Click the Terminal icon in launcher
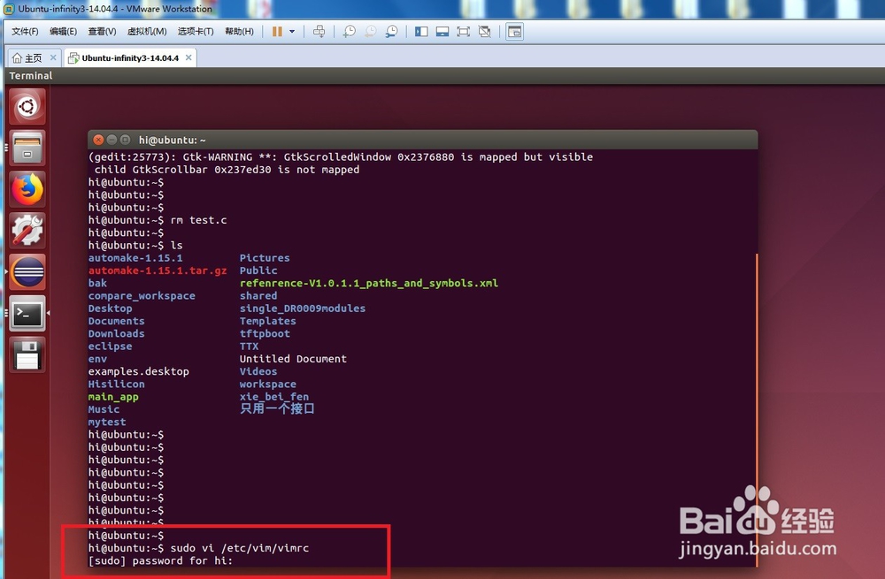 (x=27, y=313)
